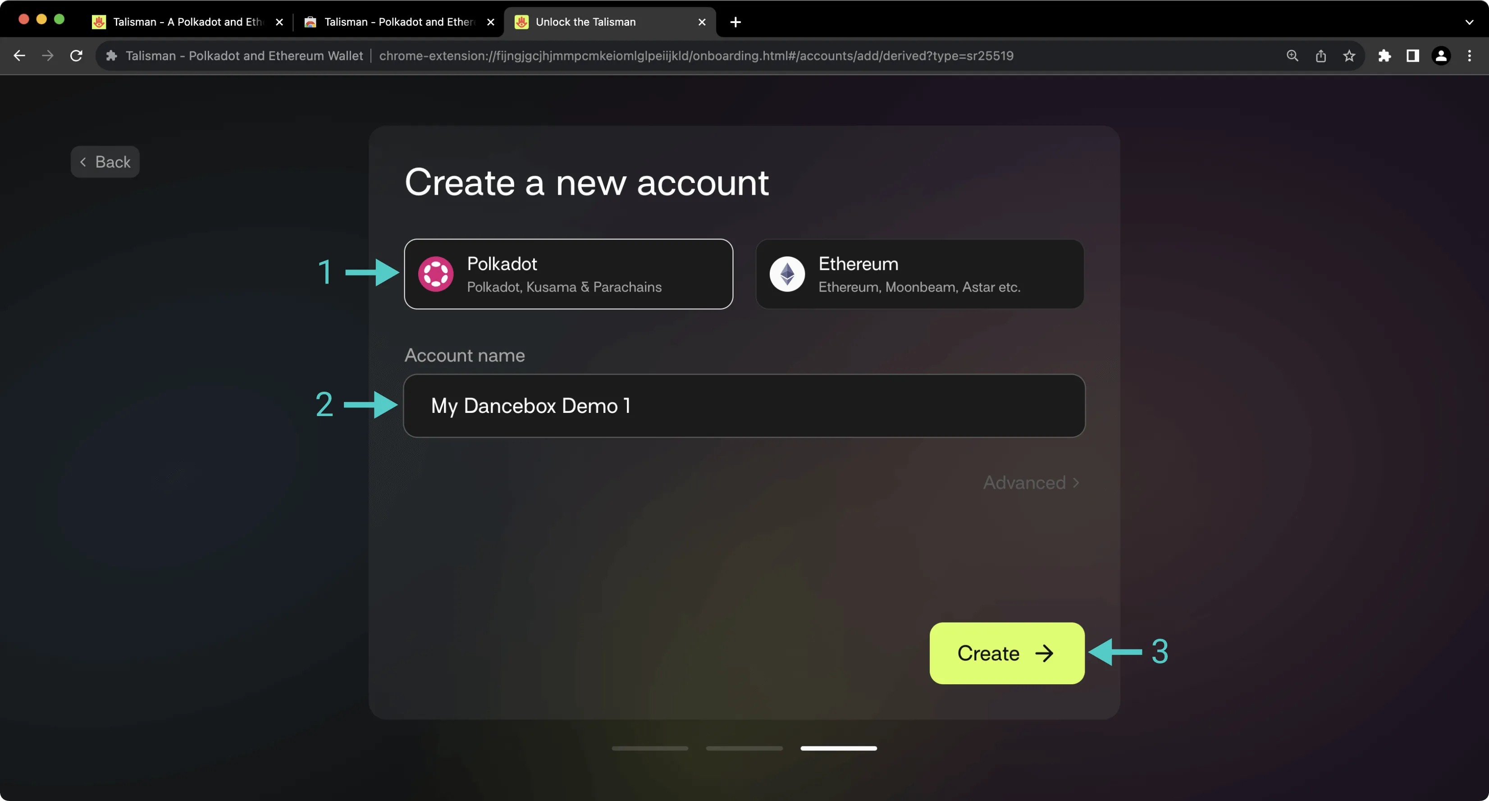This screenshot has width=1489, height=801.
Task: Click the yellow minimize window button
Action: [41, 19]
